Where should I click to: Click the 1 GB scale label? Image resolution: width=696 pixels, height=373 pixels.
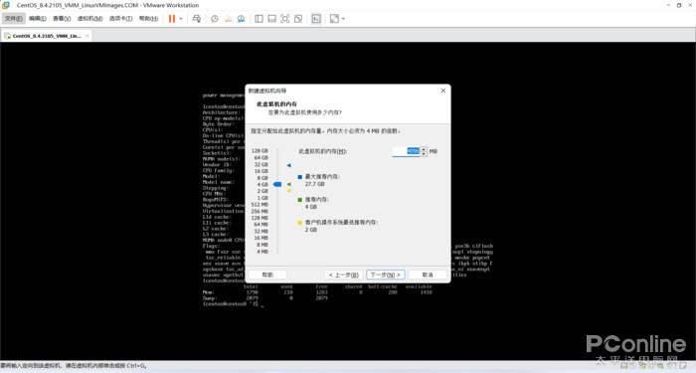(x=262, y=198)
